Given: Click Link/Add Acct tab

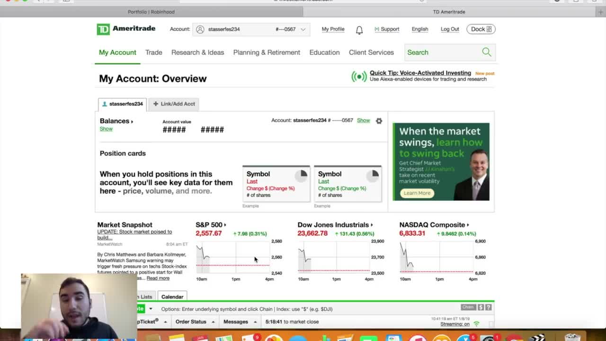Looking at the screenshot, I should click(x=174, y=104).
